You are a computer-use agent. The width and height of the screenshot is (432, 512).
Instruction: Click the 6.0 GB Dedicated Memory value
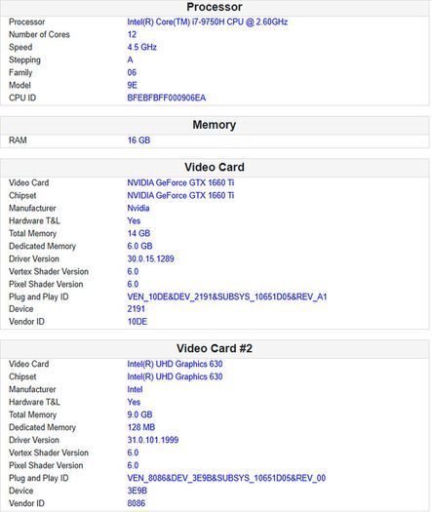pyautogui.click(x=139, y=246)
